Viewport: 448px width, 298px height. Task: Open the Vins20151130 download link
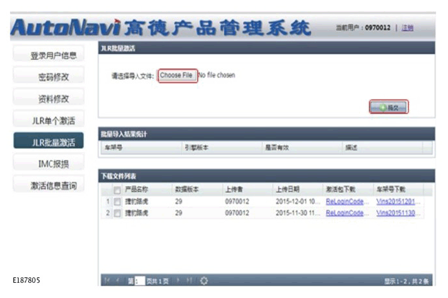coord(396,213)
